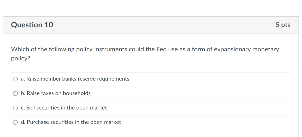
Task: Click the word 'Fed' in the question
Action: coord(161,49)
